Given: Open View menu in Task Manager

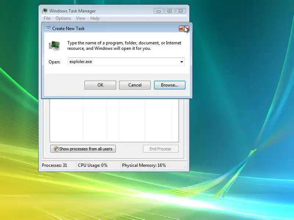Looking at the screenshot, I should tap(80, 18).
